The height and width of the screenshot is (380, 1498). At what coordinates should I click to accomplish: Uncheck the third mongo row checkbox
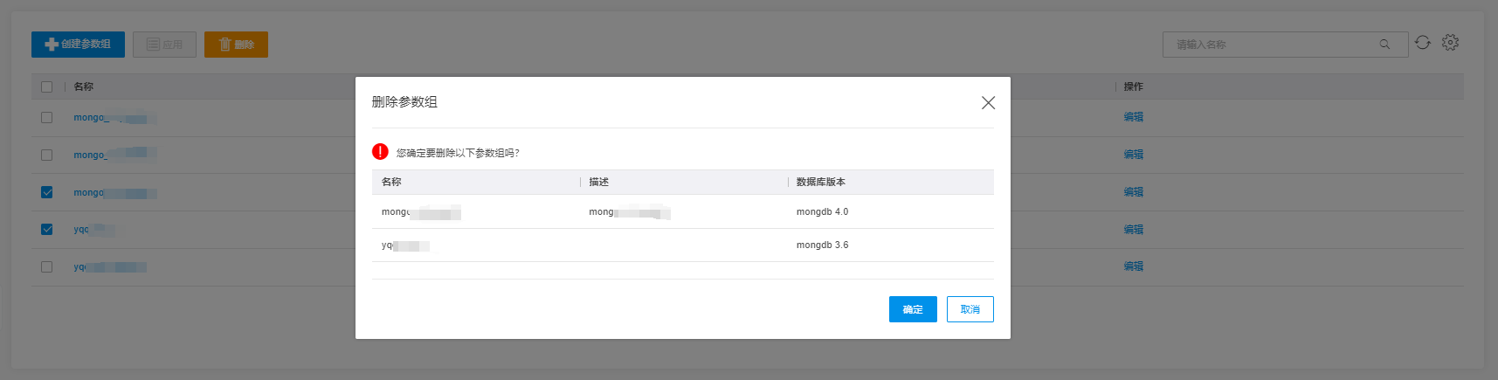click(47, 192)
